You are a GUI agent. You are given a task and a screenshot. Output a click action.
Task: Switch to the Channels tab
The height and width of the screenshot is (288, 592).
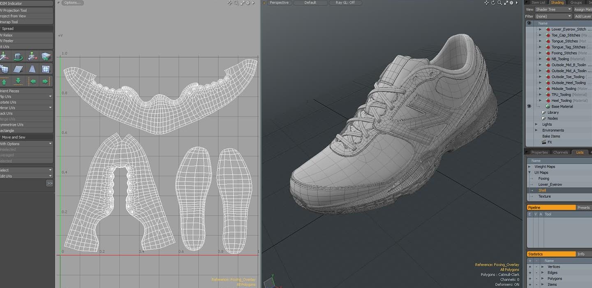pos(560,152)
